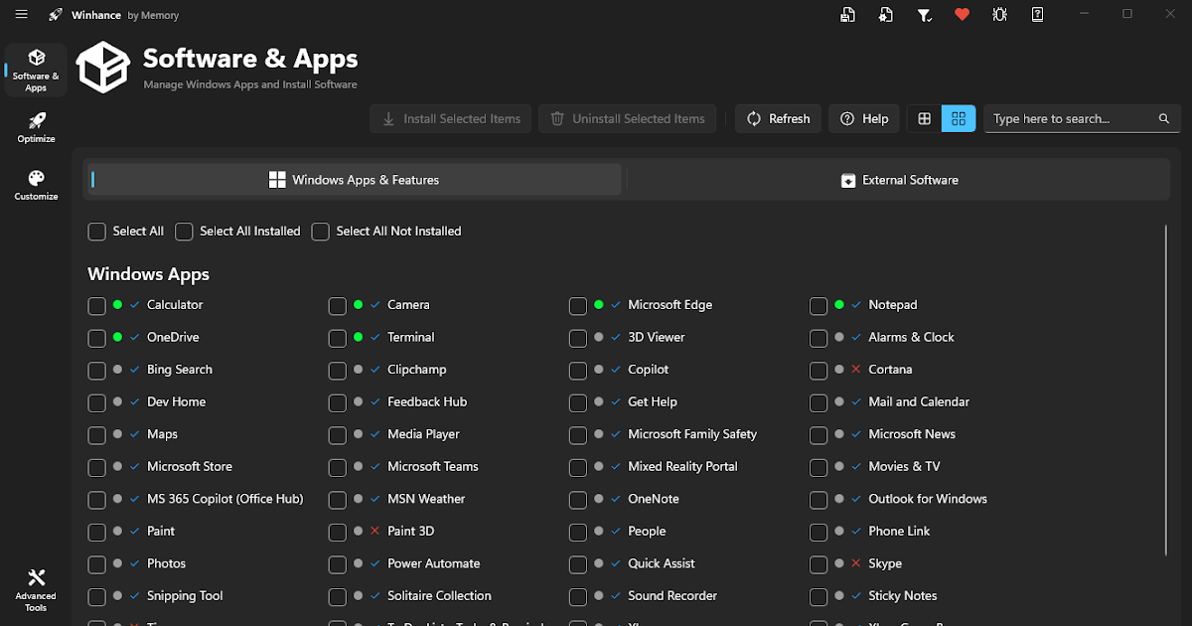
Task: Click the Sticky Notes app name
Action: [903, 595]
